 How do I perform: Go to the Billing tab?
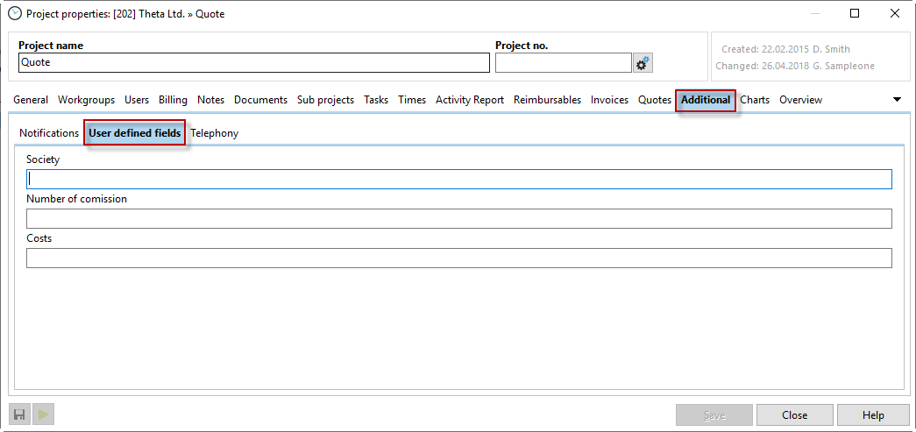[x=173, y=100]
